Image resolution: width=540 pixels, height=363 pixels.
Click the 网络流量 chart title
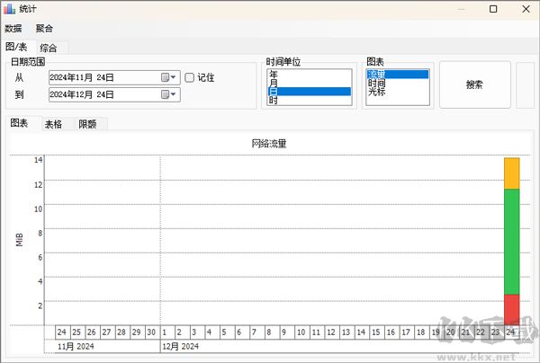pyautogui.click(x=269, y=144)
